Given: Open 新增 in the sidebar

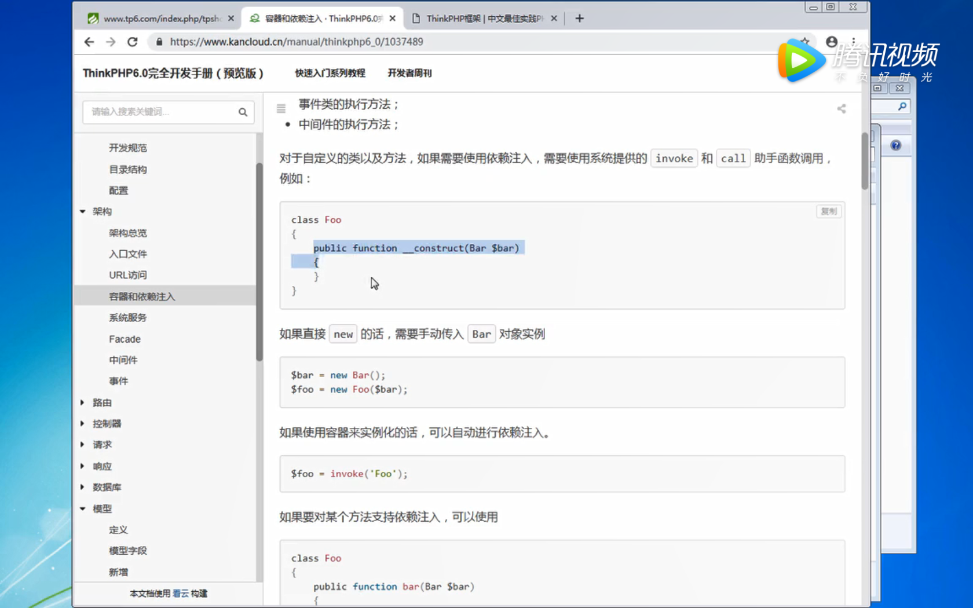Looking at the screenshot, I should [118, 572].
